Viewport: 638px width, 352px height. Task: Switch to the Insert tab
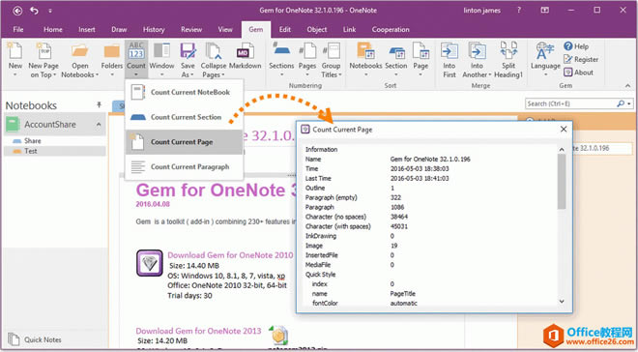pos(87,29)
